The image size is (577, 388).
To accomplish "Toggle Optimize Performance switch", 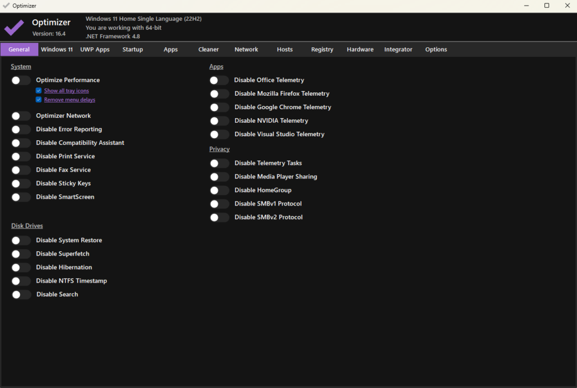I will pos(21,81).
